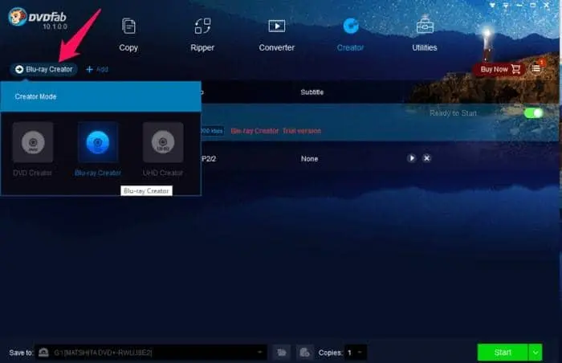Screen dimensions: 562x363
Task: Click the Subtitle column header
Action: click(x=312, y=92)
